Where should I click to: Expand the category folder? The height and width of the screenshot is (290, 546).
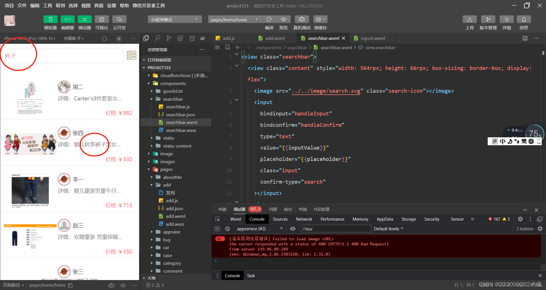point(152,263)
